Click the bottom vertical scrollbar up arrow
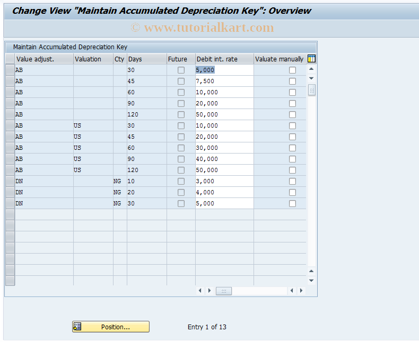The width and height of the screenshot is (419, 342). pyautogui.click(x=311, y=271)
